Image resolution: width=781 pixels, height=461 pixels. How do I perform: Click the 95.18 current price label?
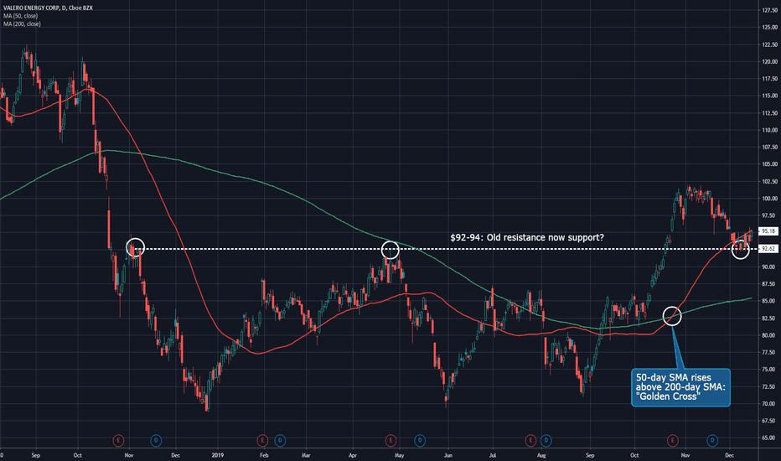point(768,231)
